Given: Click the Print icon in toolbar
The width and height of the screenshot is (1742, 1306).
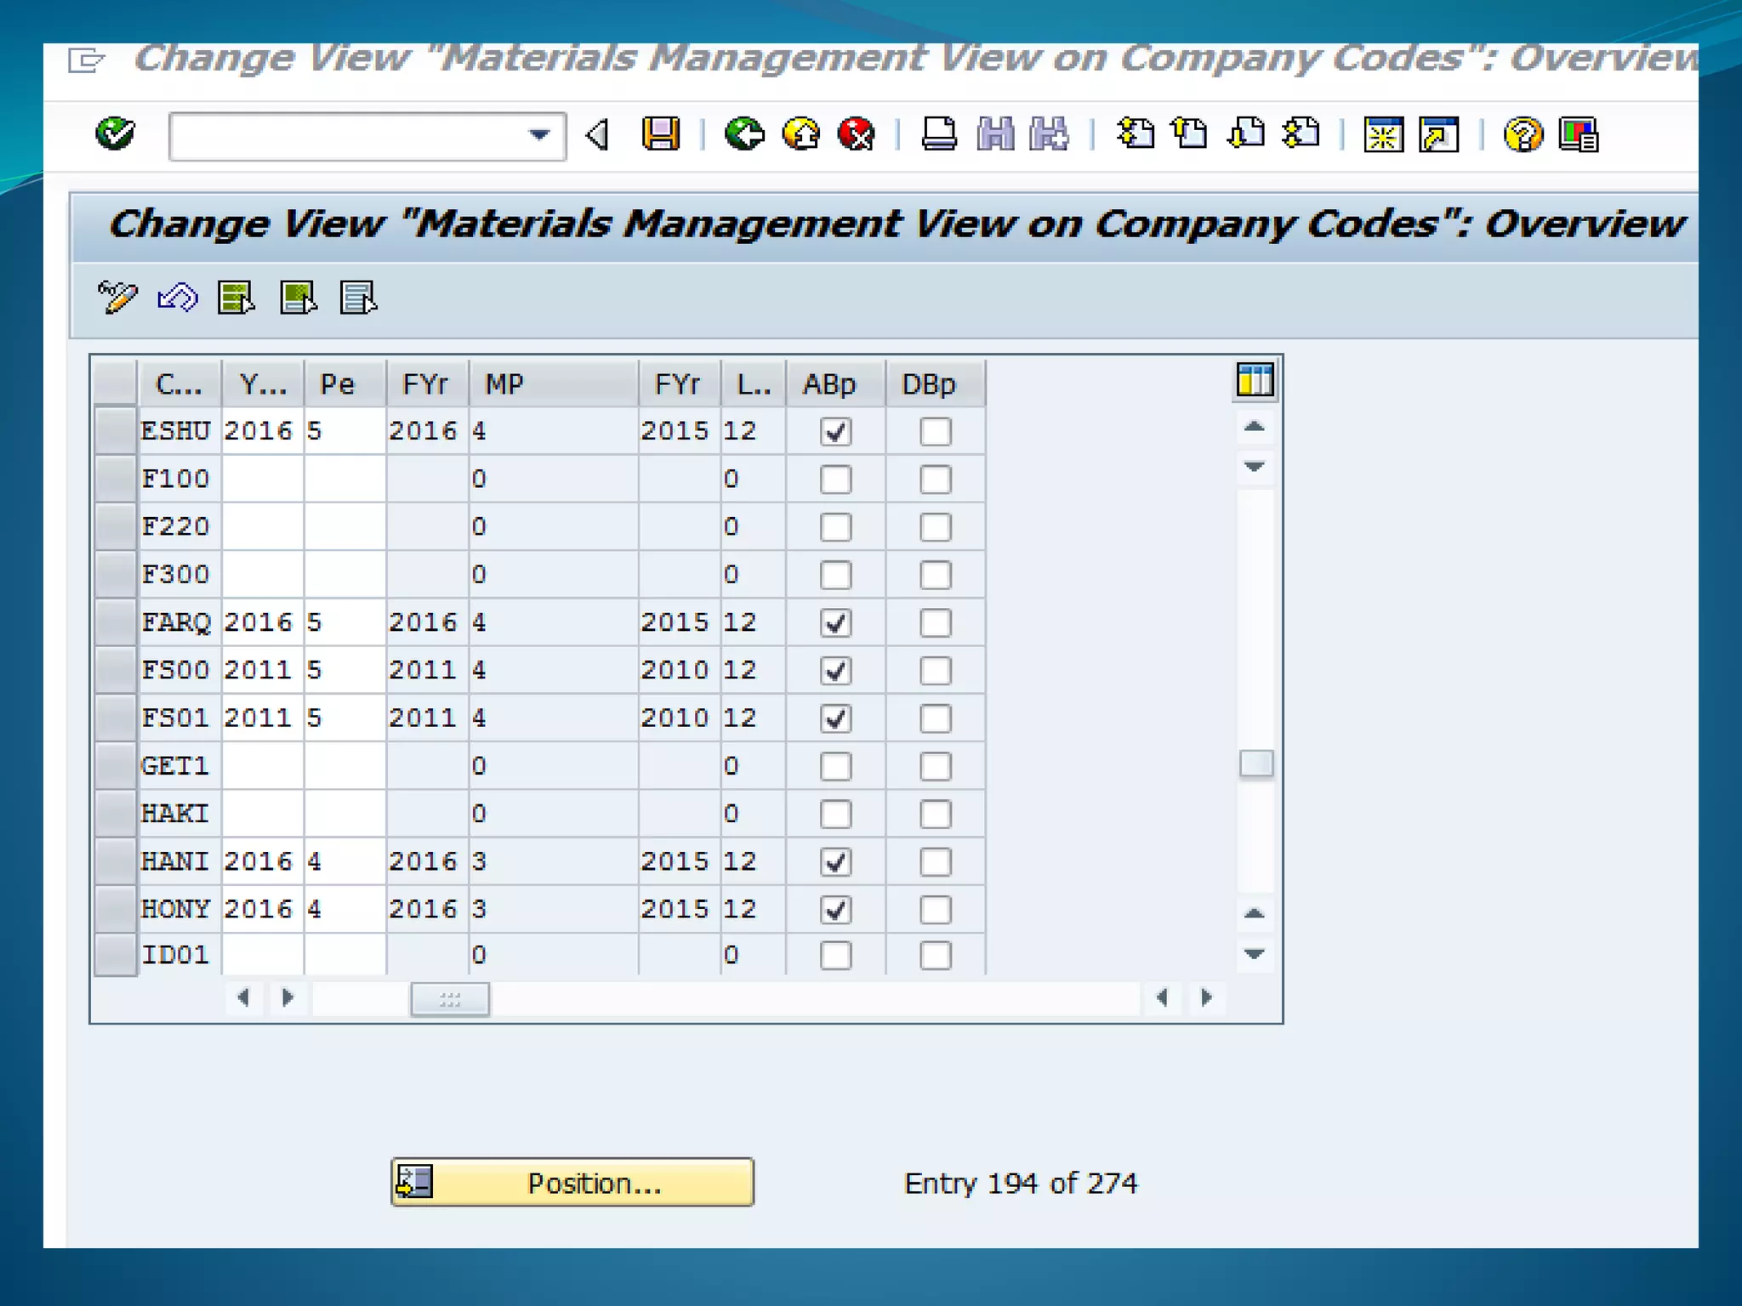Looking at the screenshot, I should coord(939,134).
